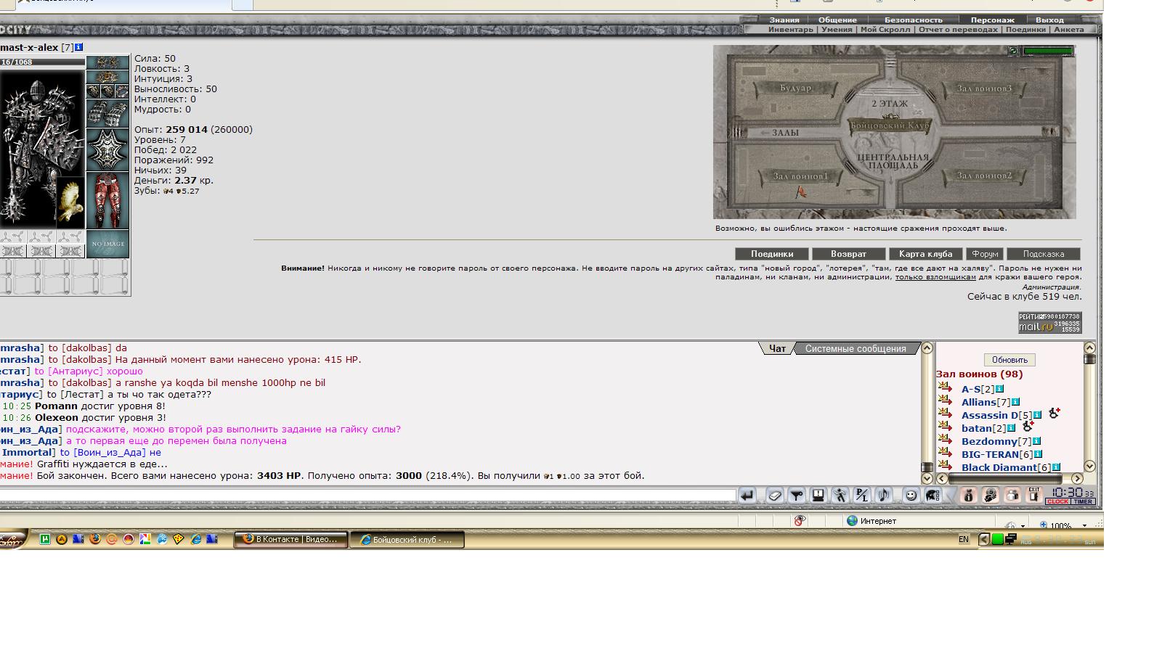Enter Зал воинов3 on the map

coord(984,89)
